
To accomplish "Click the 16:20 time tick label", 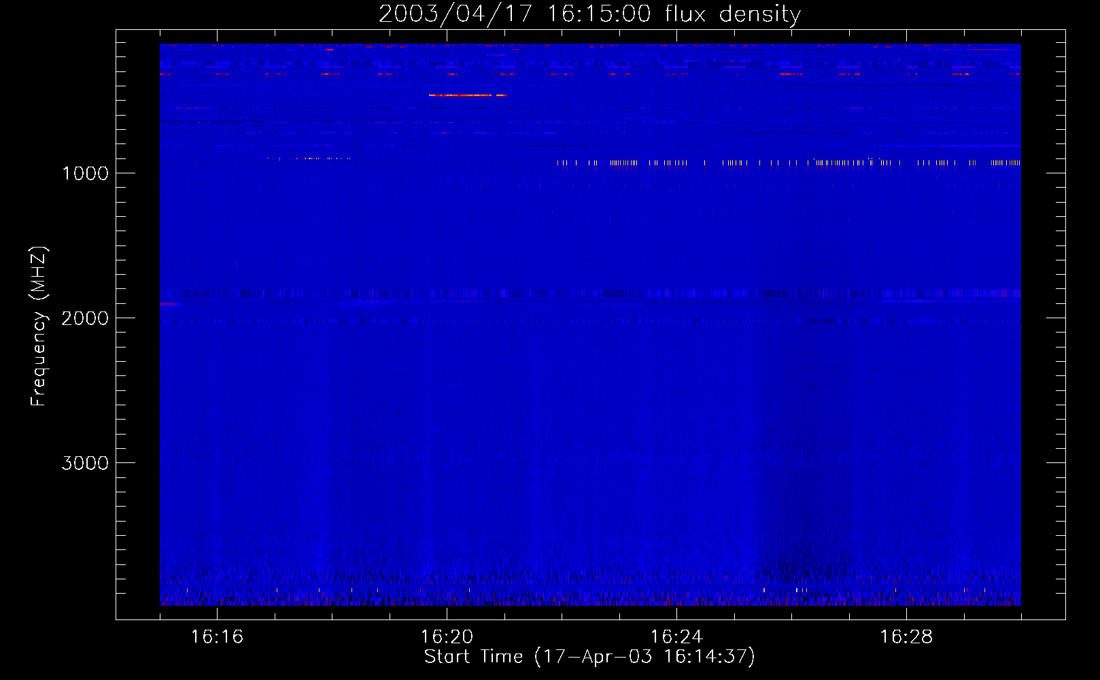I will click(x=447, y=637).
